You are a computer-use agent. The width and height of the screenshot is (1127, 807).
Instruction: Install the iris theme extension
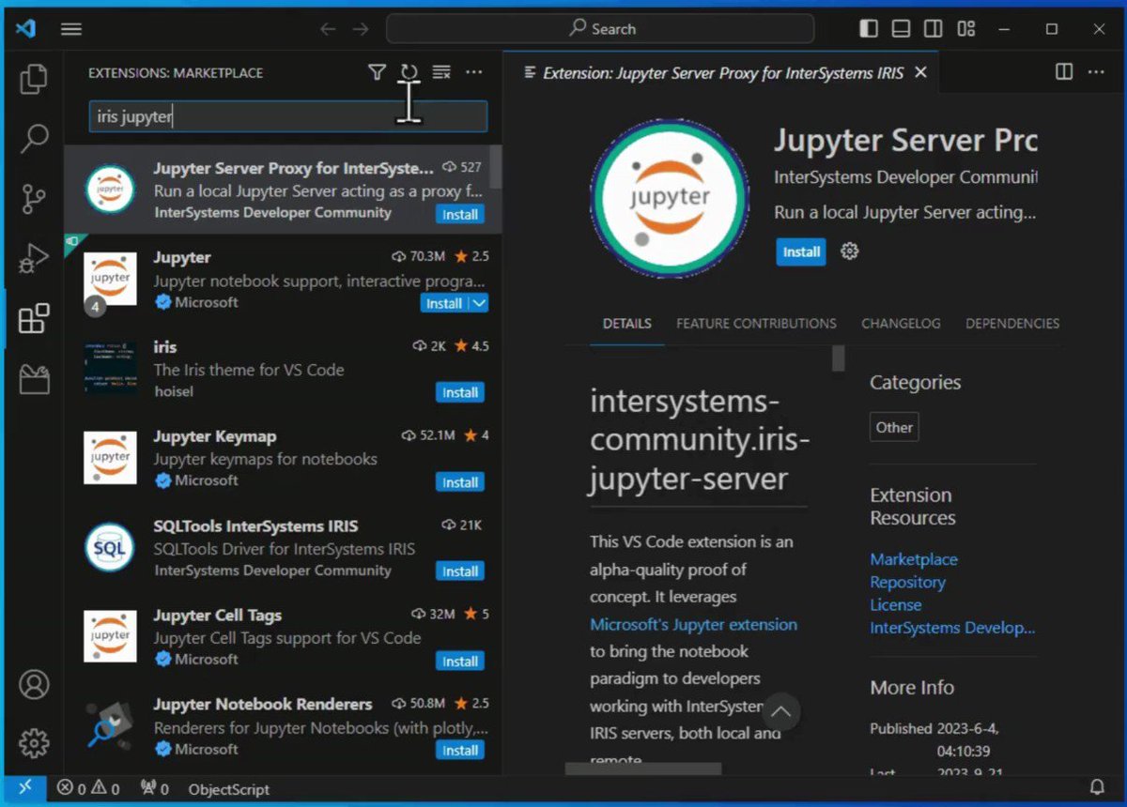[460, 392]
